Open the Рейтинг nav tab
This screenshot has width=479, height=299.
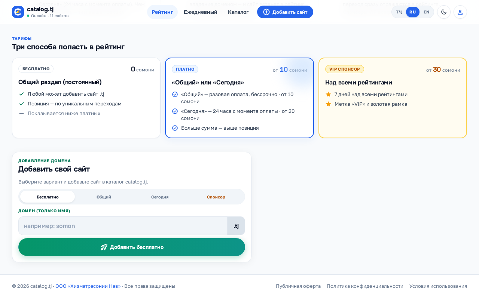tap(162, 12)
